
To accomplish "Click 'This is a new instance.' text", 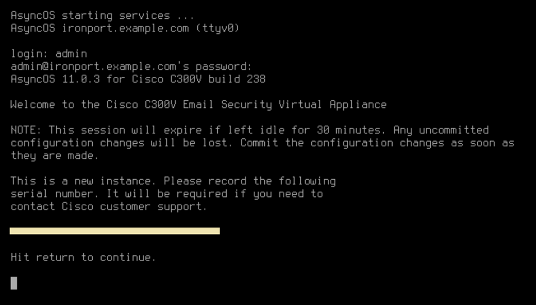I will point(83,181).
